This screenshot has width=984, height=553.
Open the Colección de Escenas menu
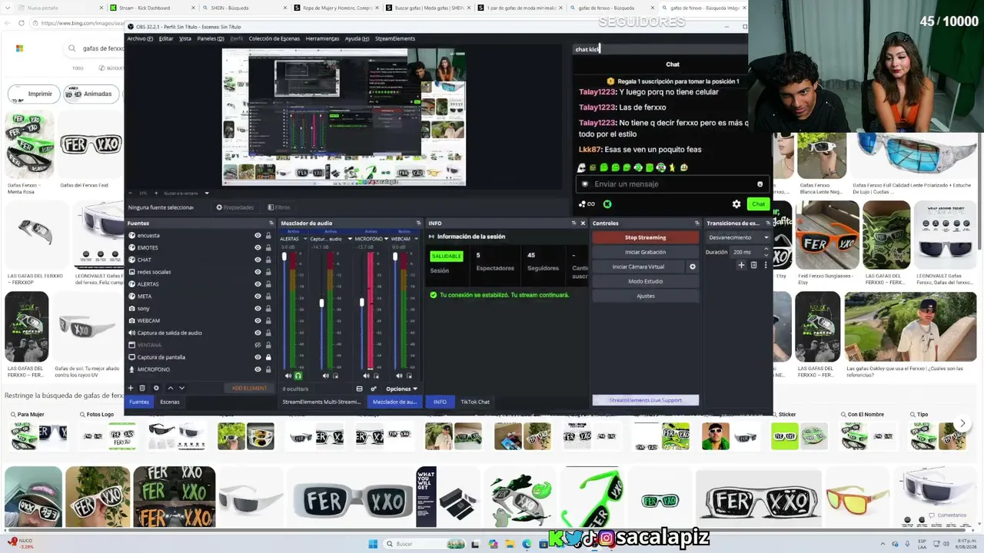[274, 38]
